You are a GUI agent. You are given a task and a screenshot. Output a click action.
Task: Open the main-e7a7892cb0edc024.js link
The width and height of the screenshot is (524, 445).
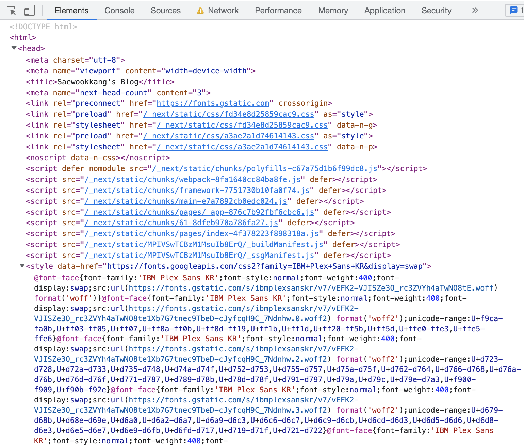pos(186,201)
